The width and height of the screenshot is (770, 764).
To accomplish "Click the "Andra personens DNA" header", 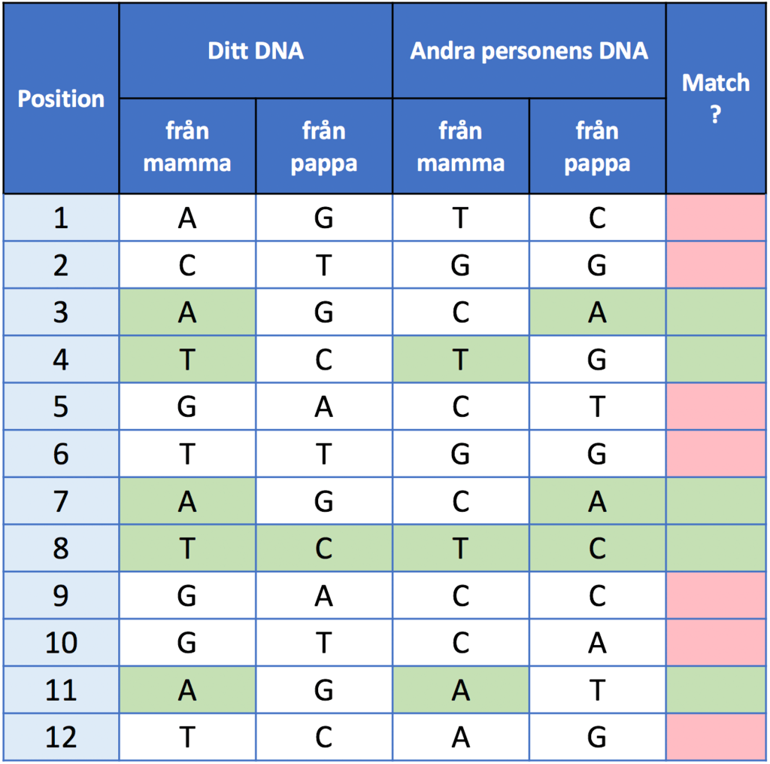I will tap(529, 51).
